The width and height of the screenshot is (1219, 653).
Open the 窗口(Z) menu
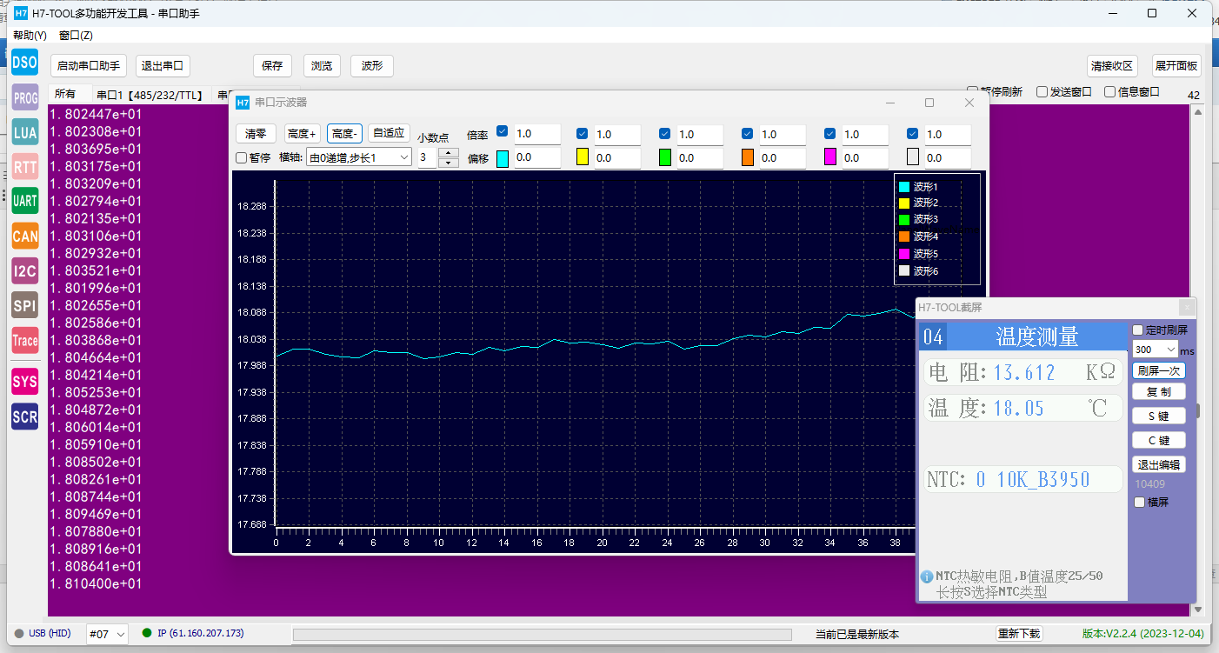tap(76, 36)
